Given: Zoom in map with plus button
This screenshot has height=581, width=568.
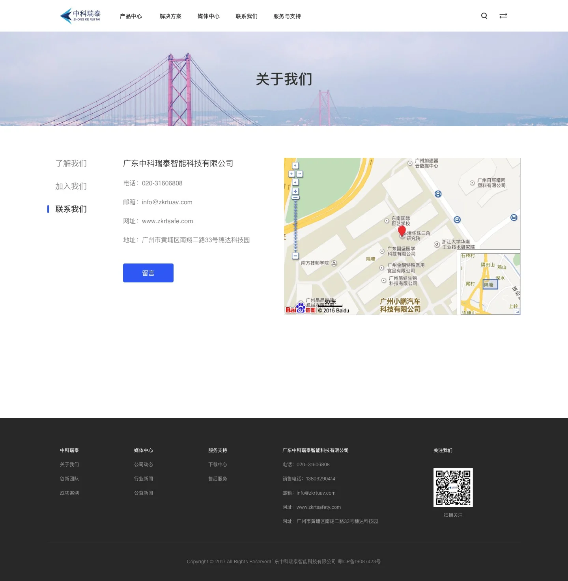Looking at the screenshot, I should (x=295, y=191).
